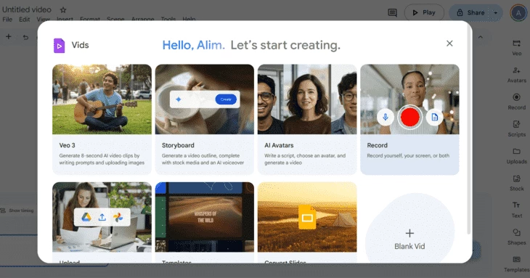Open the Veo panel in the sidebar

click(x=516, y=48)
